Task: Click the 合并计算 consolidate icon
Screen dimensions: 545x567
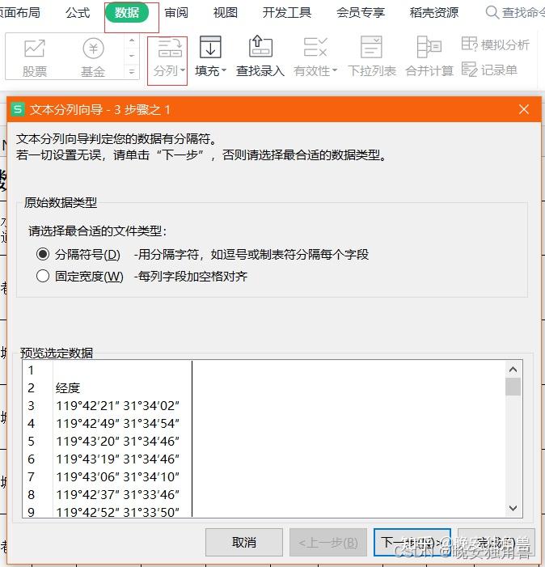Action: 429,56
